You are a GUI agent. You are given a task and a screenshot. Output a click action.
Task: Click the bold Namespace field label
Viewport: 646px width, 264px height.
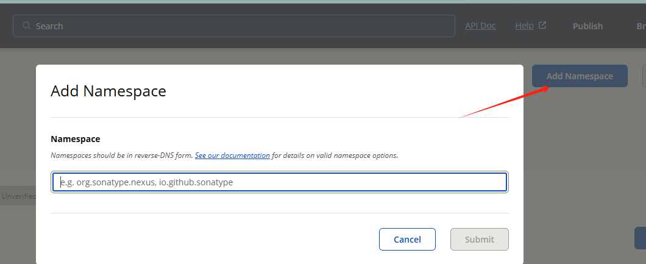(x=76, y=139)
